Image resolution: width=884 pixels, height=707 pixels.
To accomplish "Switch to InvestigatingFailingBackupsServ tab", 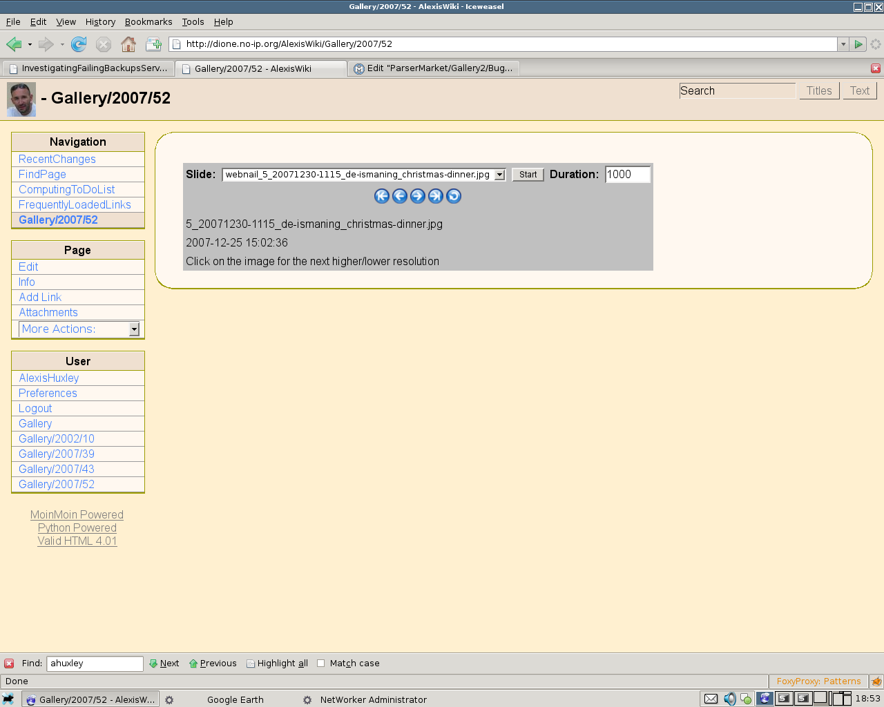I will [x=88, y=68].
